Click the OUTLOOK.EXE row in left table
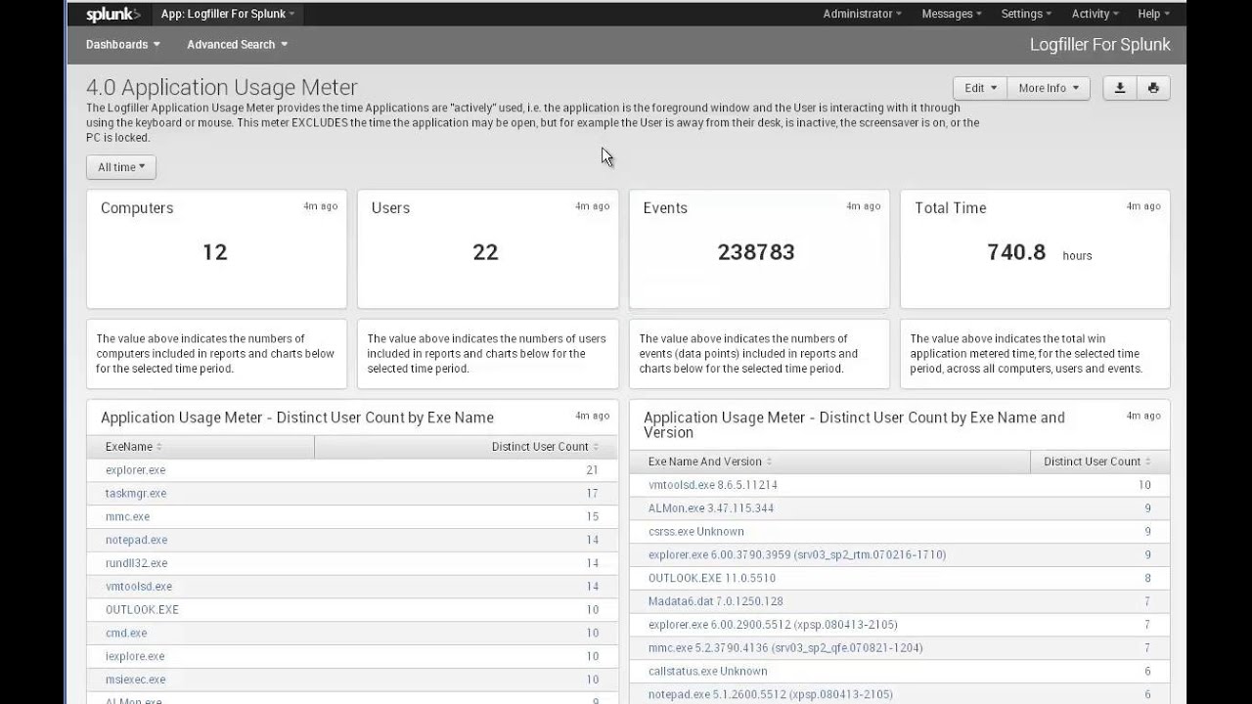 tap(352, 610)
